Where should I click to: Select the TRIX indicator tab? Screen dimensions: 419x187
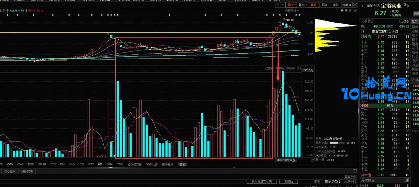click(120, 164)
